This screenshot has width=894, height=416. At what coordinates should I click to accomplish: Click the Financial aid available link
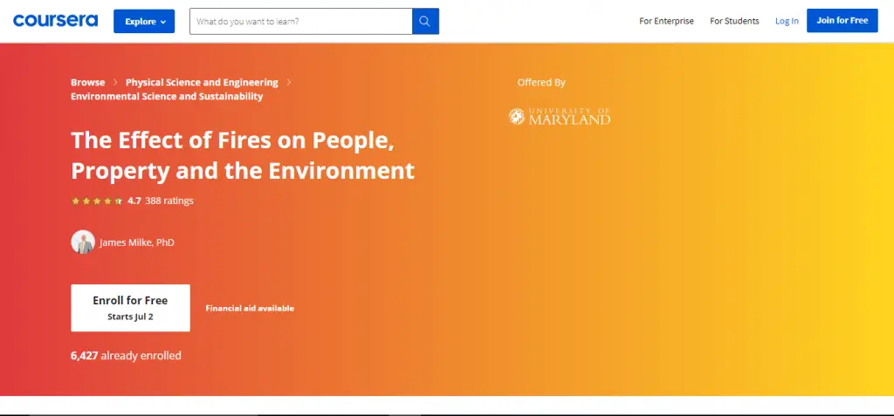coord(250,308)
